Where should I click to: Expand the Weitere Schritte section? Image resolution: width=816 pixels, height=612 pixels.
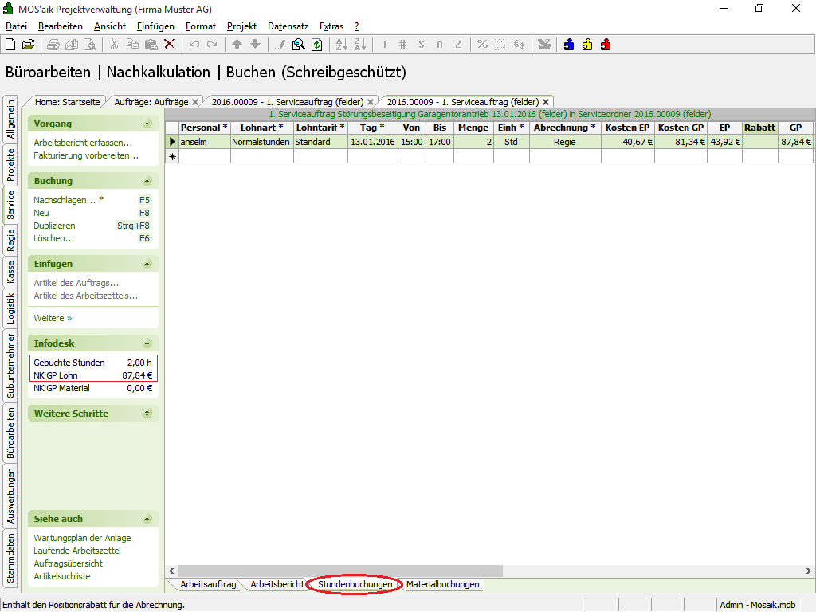point(147,414)
